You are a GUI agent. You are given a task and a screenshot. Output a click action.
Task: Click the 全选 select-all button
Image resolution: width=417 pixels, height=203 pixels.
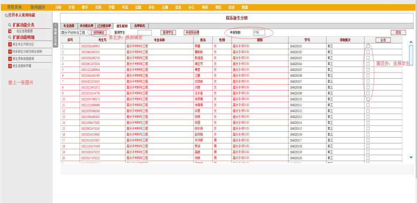tap(383, 40)
